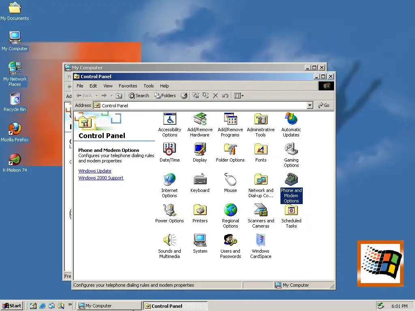Click the Delete toolbar icon
The height and width of the screenshot is (311, 415).
[216, 96]
